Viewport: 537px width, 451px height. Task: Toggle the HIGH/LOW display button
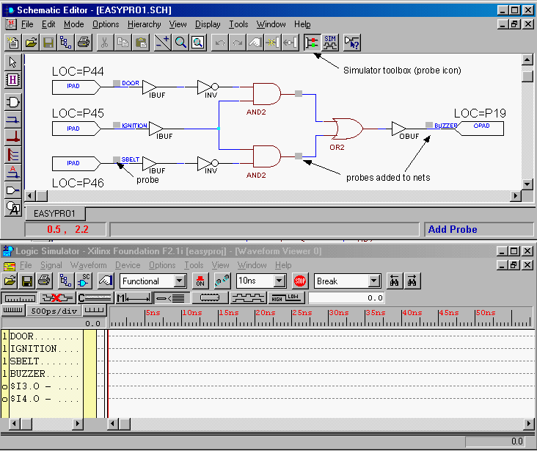coord(287,297)
